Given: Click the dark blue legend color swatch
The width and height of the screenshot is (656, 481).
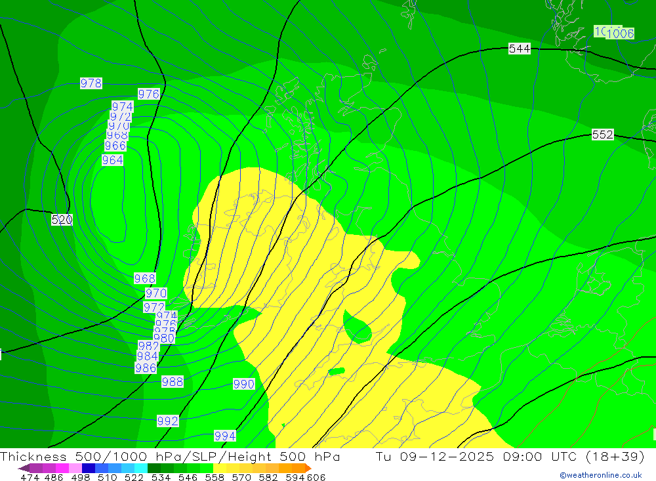Looking at the screenshot, I should (89, 468).
